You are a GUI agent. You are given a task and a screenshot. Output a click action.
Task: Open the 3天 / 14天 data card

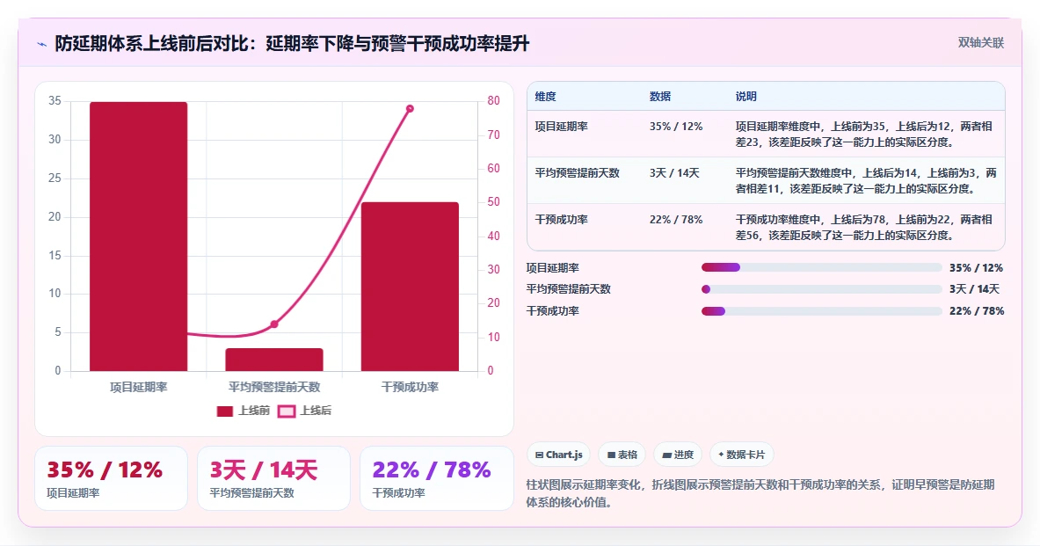pyautogui.click(x=274, y=478)
